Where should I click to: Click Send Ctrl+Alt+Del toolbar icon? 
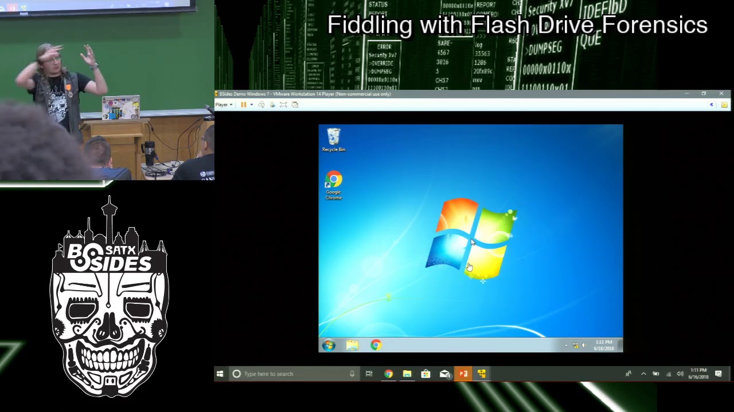pyautogui.click(x=261, y=105)
